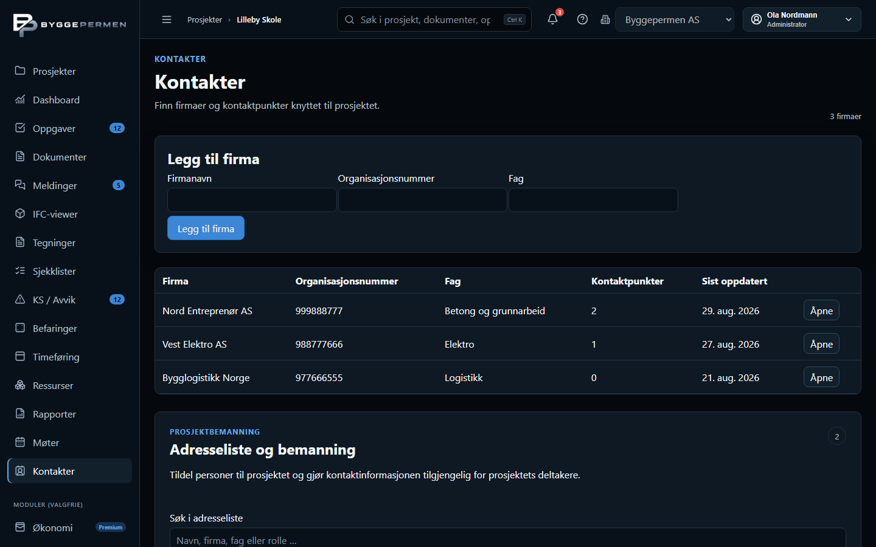Go to Dashboard menu item
This screenshot has width=876, height=547.
point(69,100)
